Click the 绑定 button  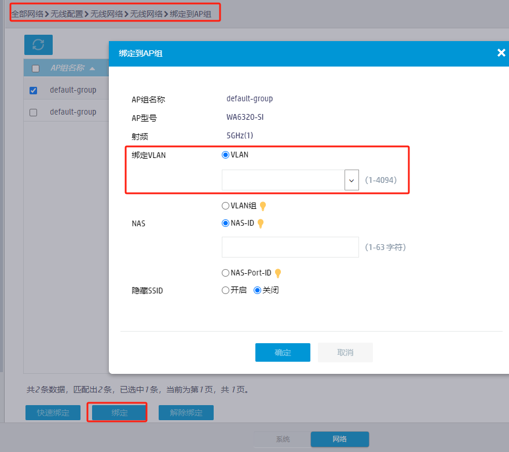(119, 413)
